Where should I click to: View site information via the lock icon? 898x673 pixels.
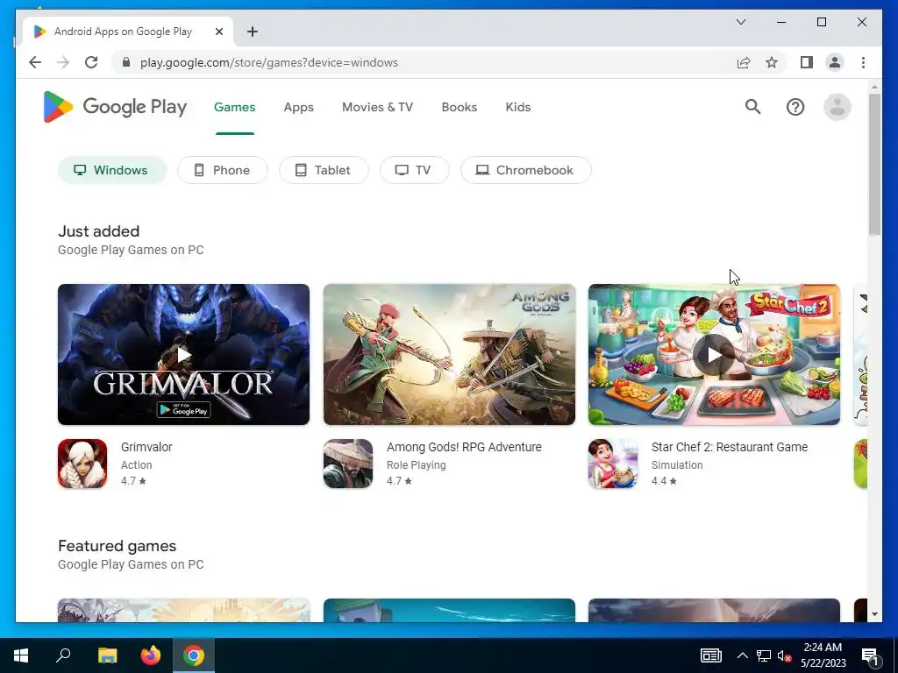pos(126,62)
